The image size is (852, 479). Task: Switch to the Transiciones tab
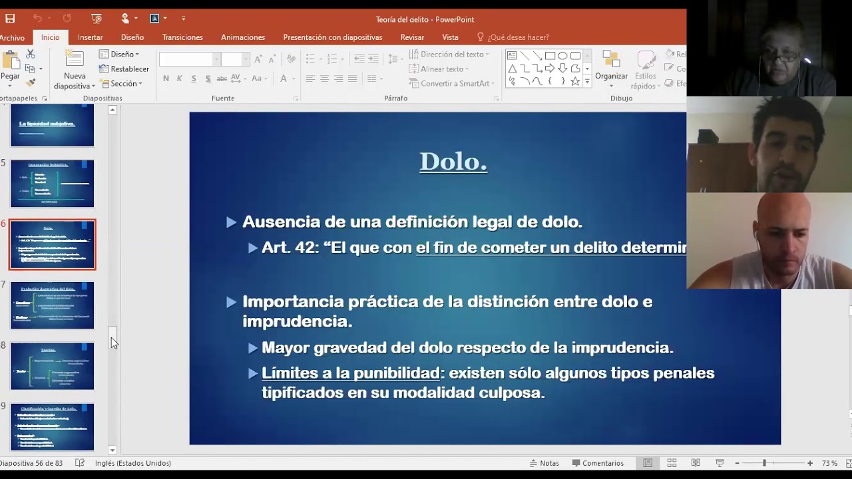pyautogui.click(x=182, y=37)
